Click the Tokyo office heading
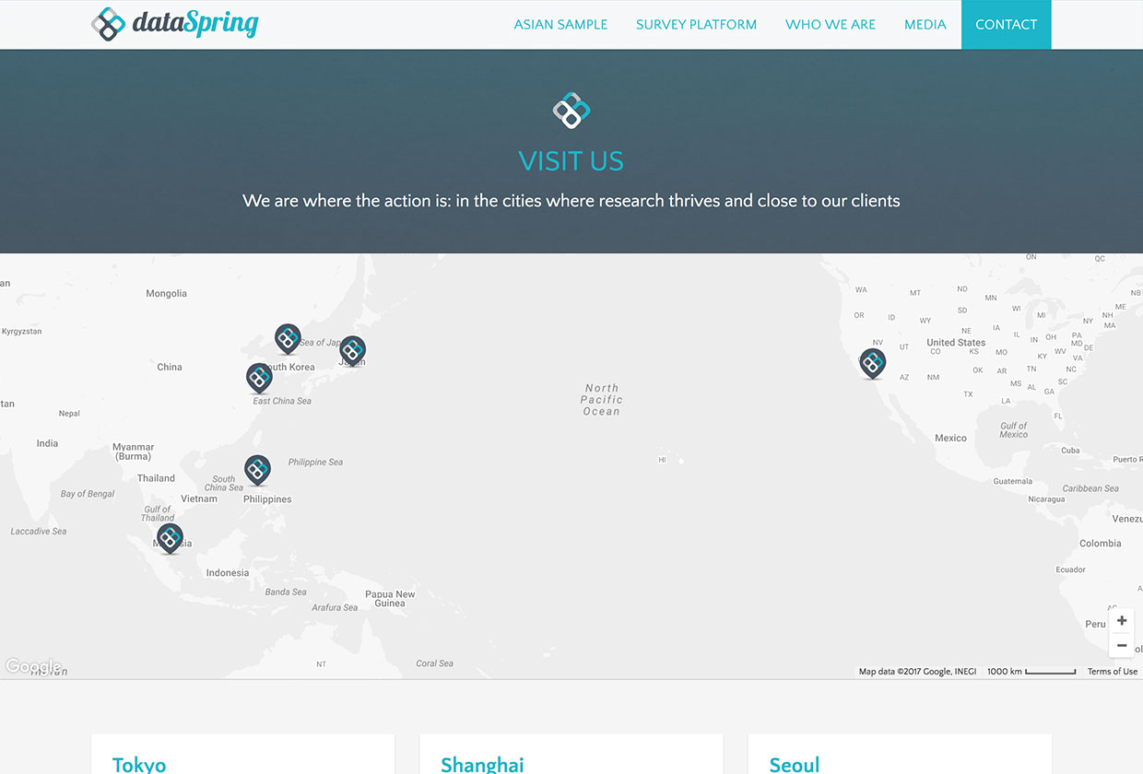The height and width of the screenshot is (774, 1143). point(138,765)
